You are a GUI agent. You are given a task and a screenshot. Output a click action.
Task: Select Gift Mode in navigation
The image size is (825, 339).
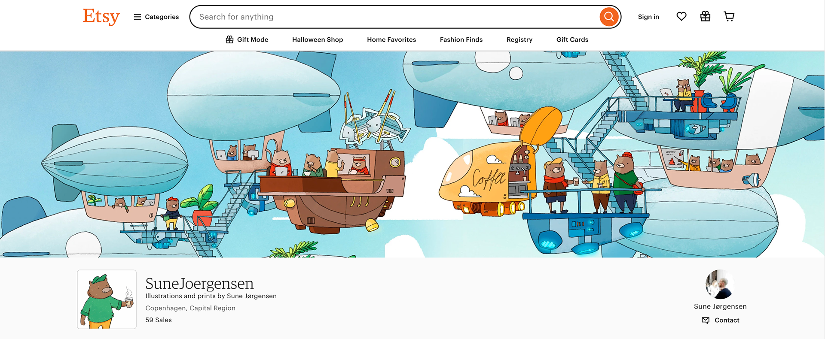tap(247, 39)
